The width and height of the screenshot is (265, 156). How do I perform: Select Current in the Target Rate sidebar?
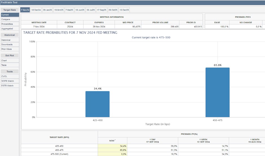pyautogui.click(x=10, y=15)
